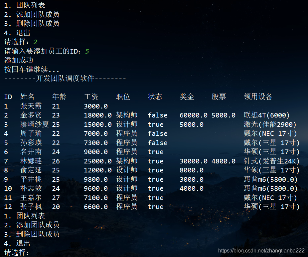Image resolution: width=308 pixels, height=257 pixels.
Task: Click the 工资 column header
Action: 91,97
